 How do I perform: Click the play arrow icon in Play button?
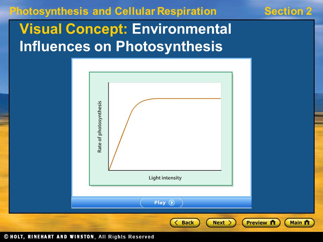[172, 203]
